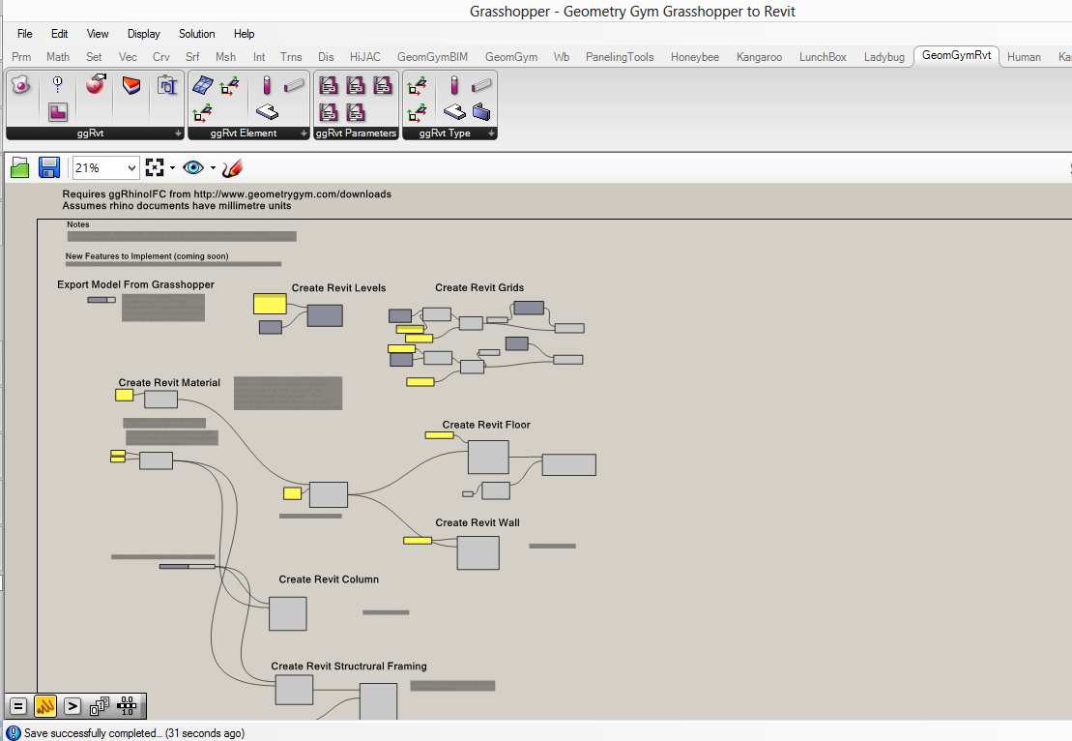Viewport: 1072px width, 741px height.
Task: Click the yellow panel left of Create Revit Material component
Action: [x=125, y=395]
